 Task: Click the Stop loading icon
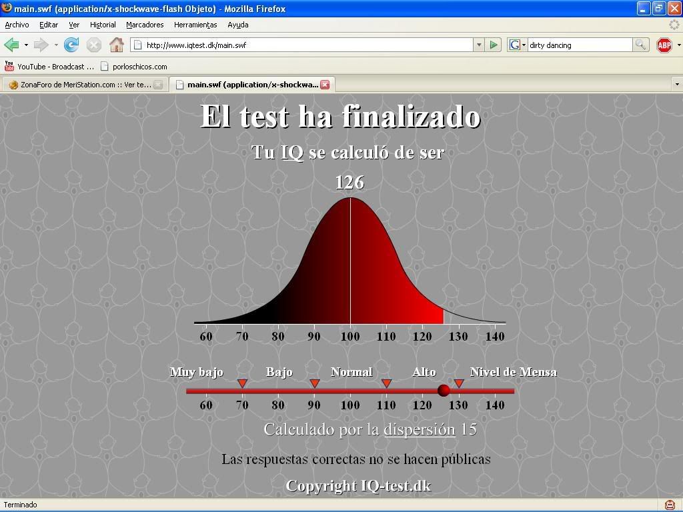[94, 45]
